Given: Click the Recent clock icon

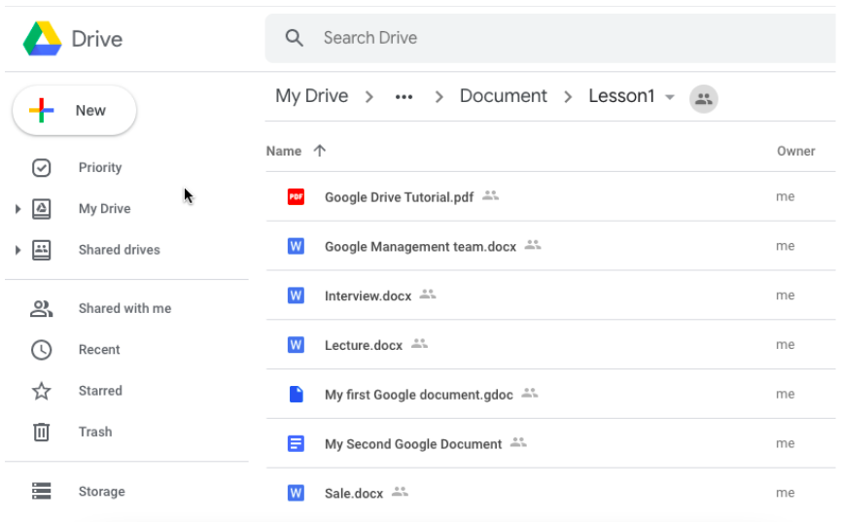Looking at the screenshot, I should [x=42, y=350].
